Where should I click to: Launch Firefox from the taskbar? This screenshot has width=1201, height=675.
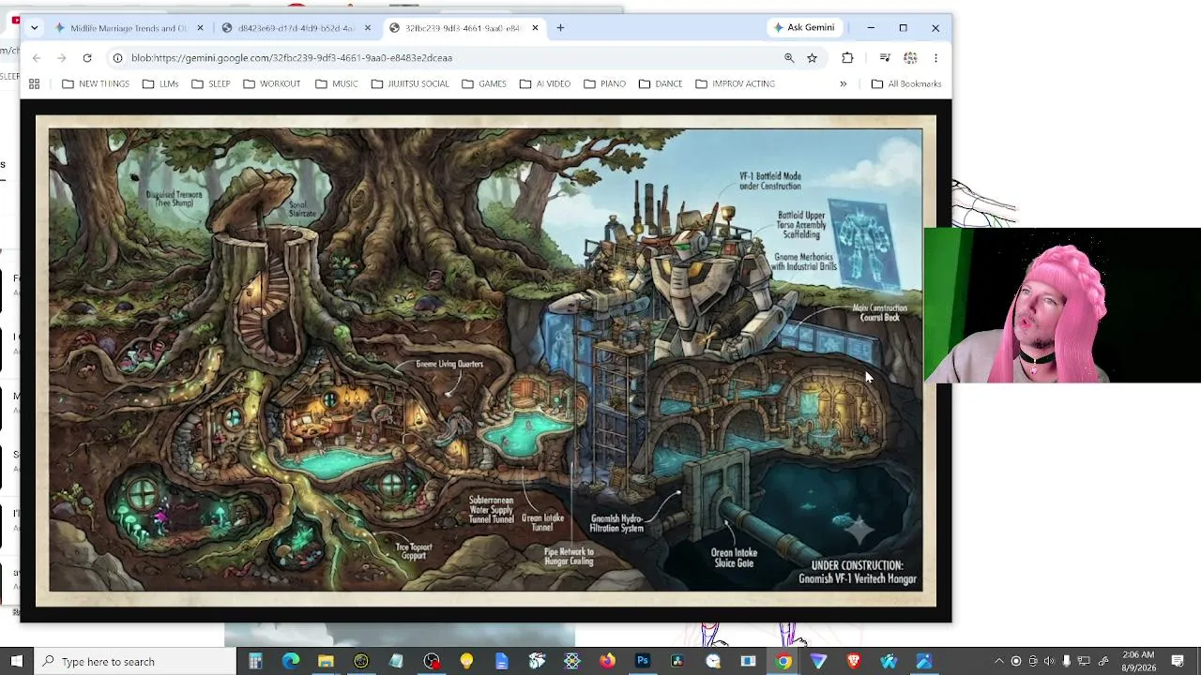coord(607,662)
